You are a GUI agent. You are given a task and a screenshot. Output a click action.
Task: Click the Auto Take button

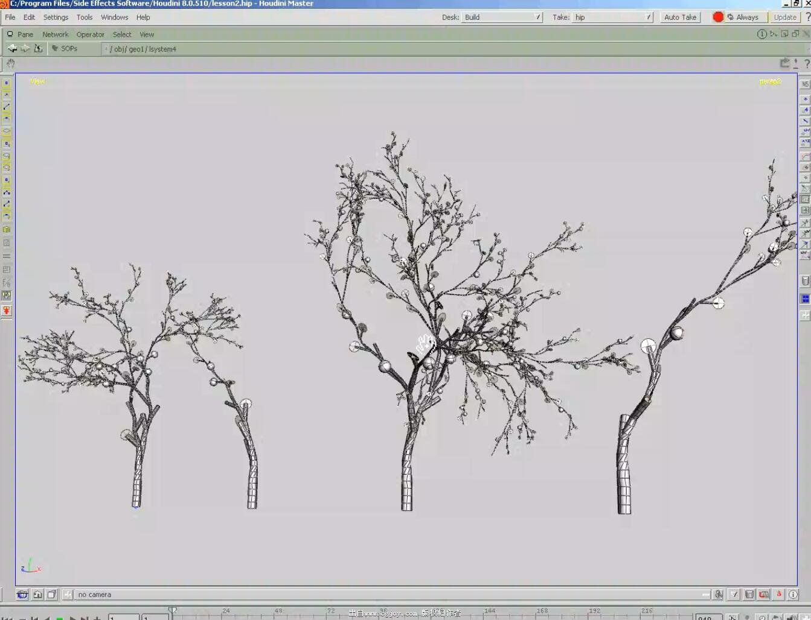click(x=680, y=17)
